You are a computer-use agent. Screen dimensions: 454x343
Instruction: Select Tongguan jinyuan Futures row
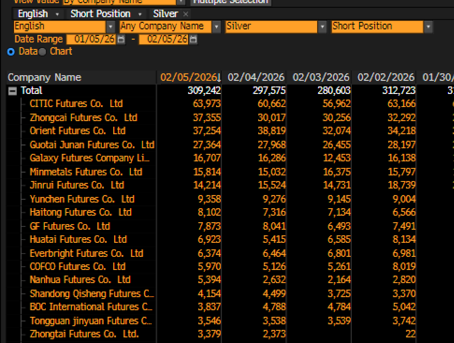tap(91, 321)
